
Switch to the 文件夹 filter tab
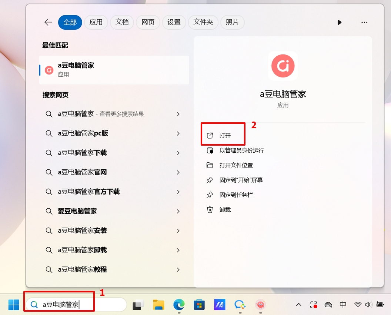coord(203,22)
